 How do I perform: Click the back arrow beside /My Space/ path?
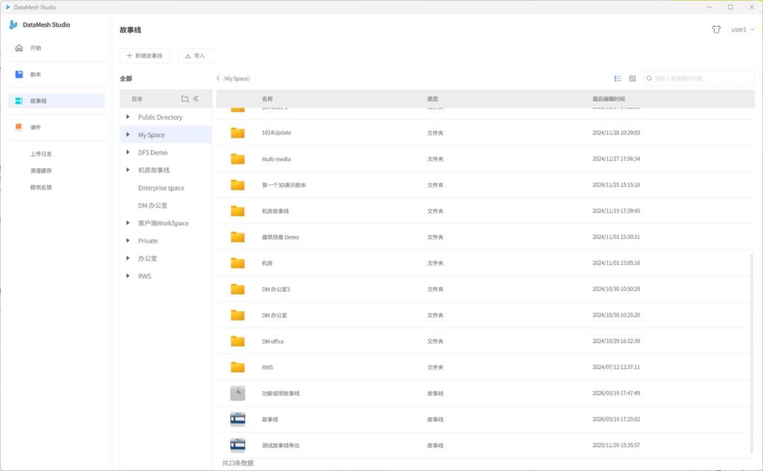point(218,78)
